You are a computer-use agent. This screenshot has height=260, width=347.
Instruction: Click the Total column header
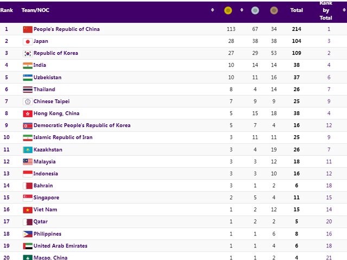pyautogui.click(x=297, y=10)
